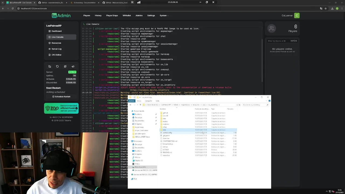Open the Dashboard page in txAdmin sidebar

(x=57, y=31)
